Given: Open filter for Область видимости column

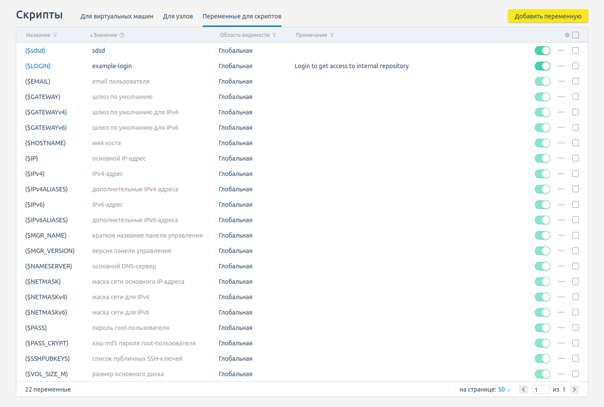Looking at the screenshot, I should point(274,35).
